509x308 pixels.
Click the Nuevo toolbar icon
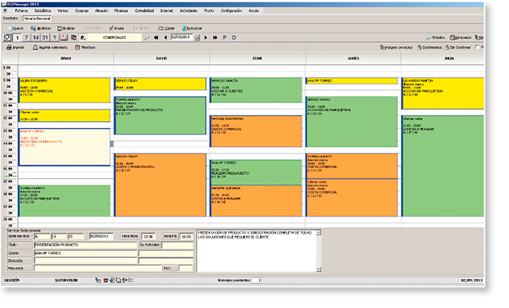[11, 28]
